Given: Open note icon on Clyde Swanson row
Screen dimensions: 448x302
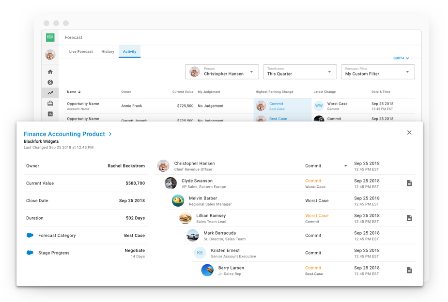Looking at the screenshot, I should pos(409,183).
